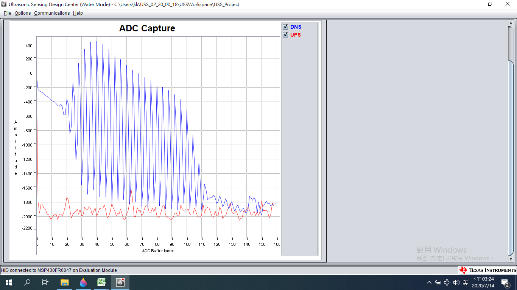Open the notification center icon
The height and width of the screenshot is (290, 517).
pos(505,282)
